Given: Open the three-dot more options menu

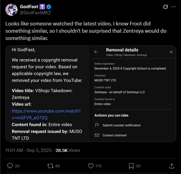Looking at the screenshot, I should tap(173, 7).
